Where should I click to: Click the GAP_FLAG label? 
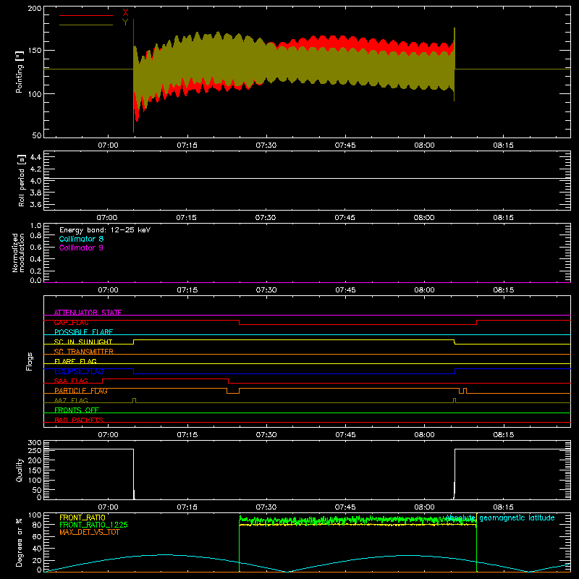pos(71,322)
